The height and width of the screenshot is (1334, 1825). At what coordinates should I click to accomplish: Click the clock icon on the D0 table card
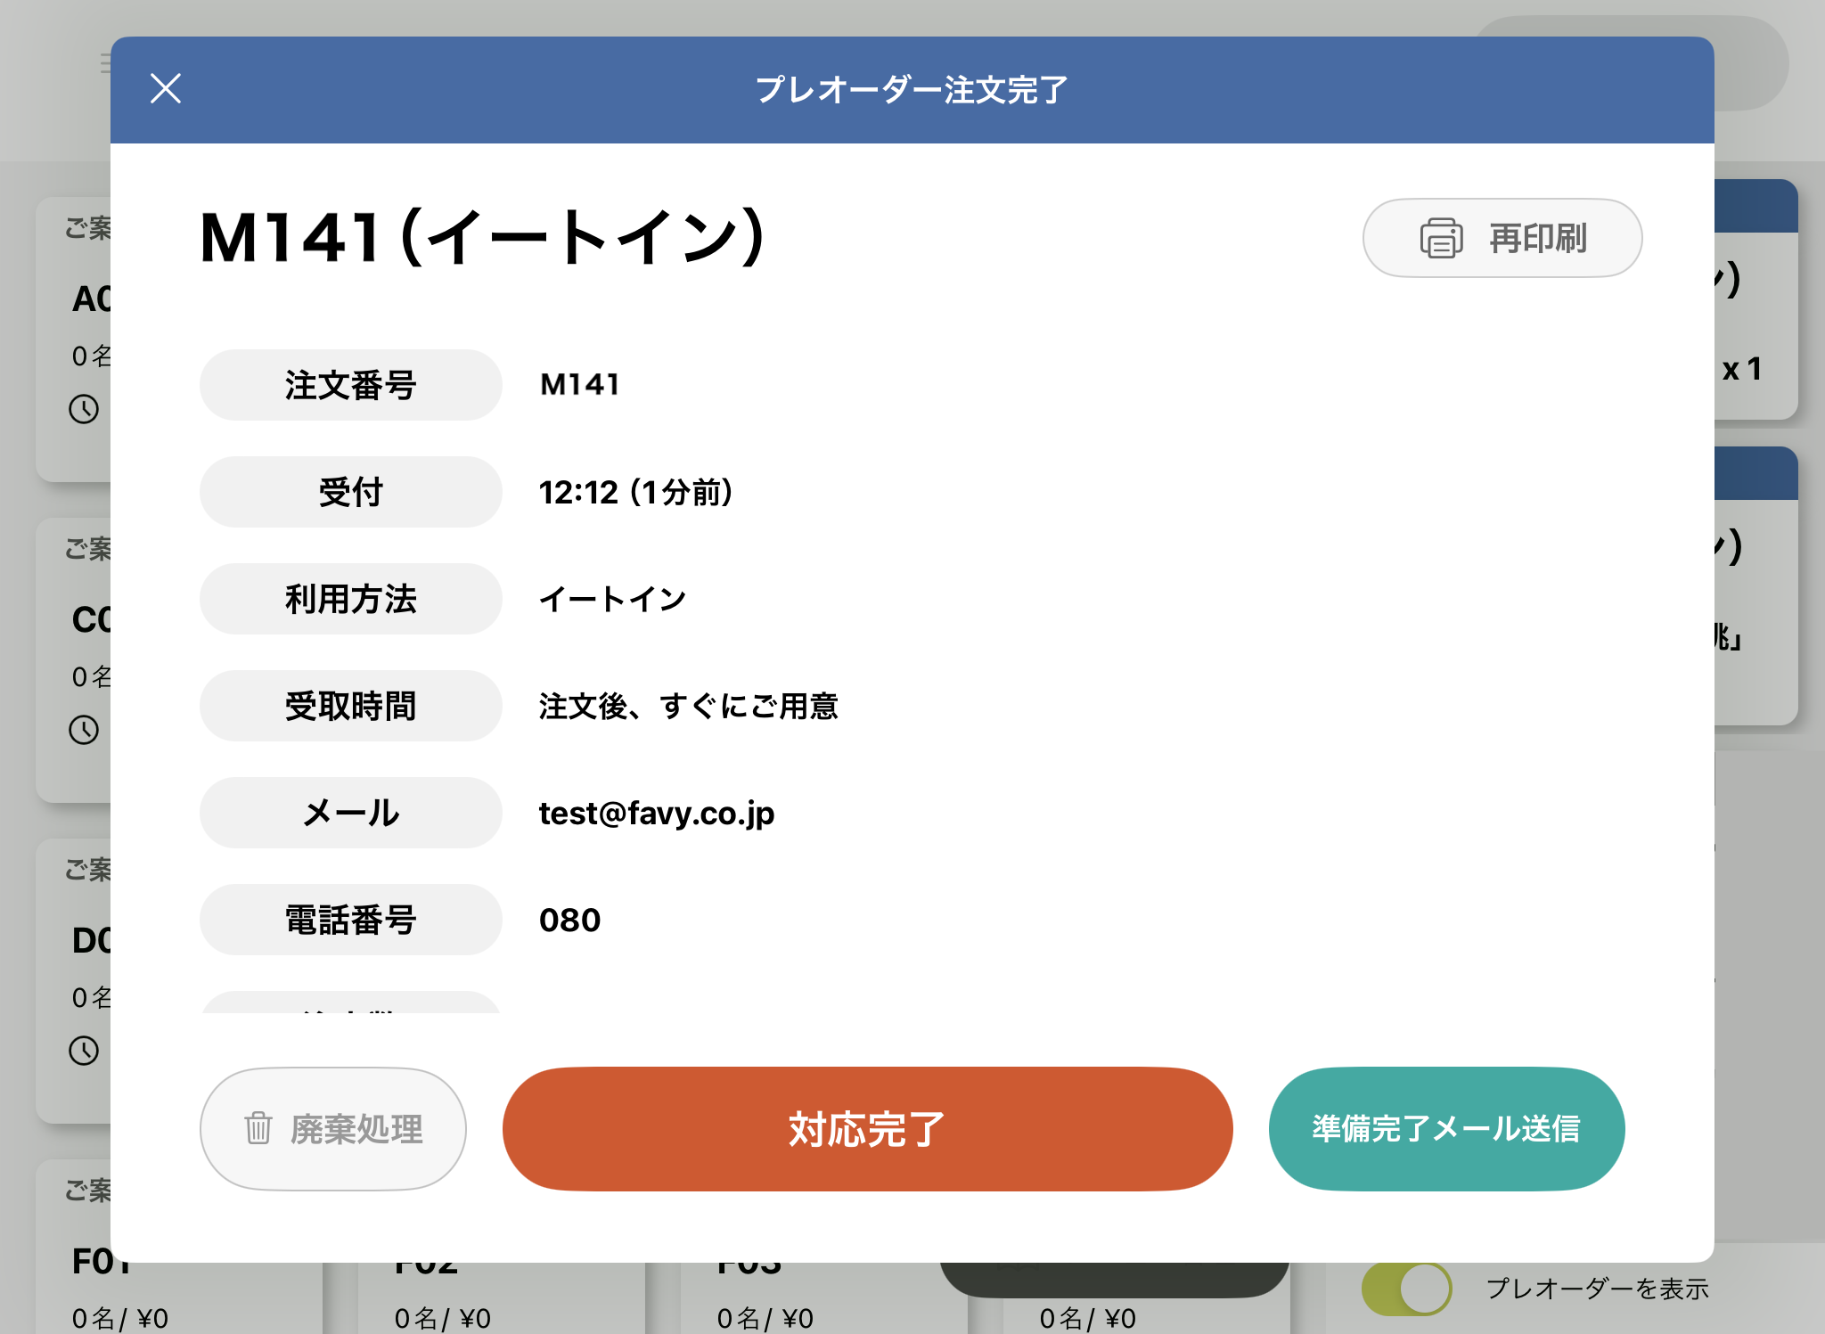(84, 1051)
